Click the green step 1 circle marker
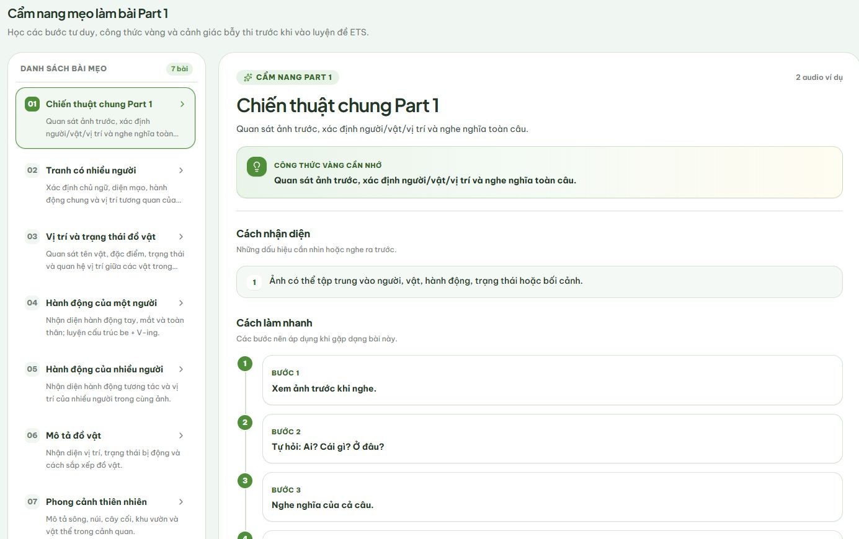859x539 pixels. 245,364
